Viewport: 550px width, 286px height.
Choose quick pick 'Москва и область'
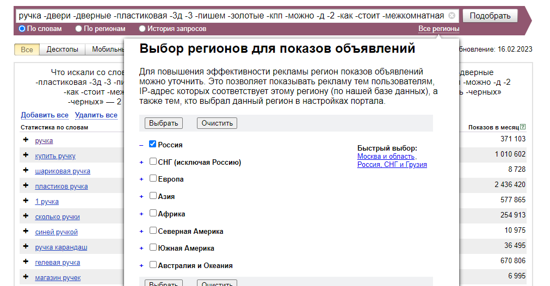click(386, 156)
